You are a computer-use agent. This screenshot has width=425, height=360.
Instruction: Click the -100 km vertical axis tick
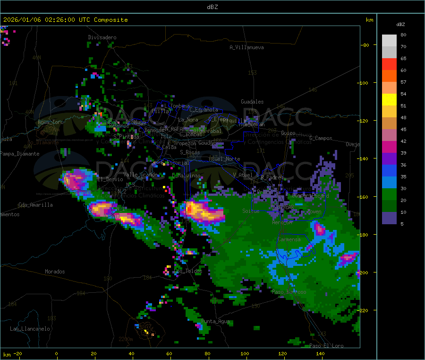tap(362, 83)
